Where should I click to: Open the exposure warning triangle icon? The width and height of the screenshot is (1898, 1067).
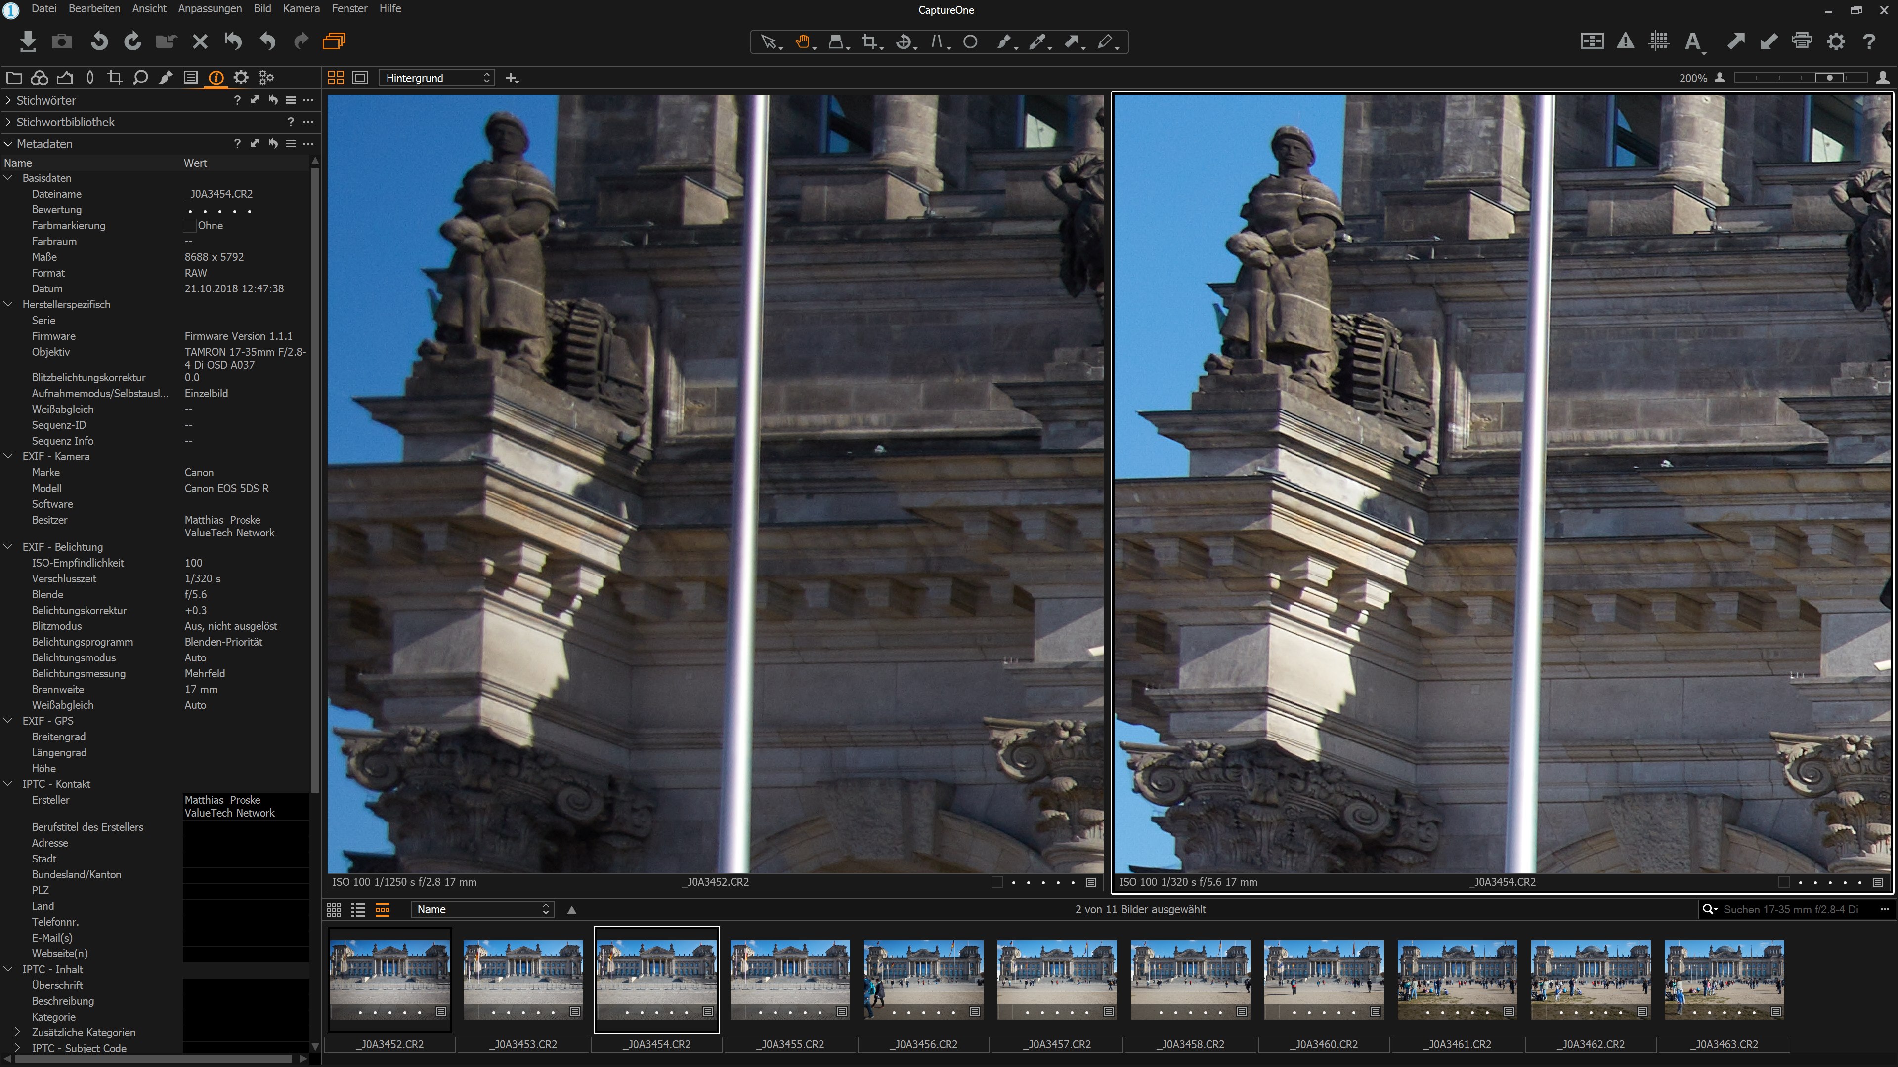(1625, 41)
